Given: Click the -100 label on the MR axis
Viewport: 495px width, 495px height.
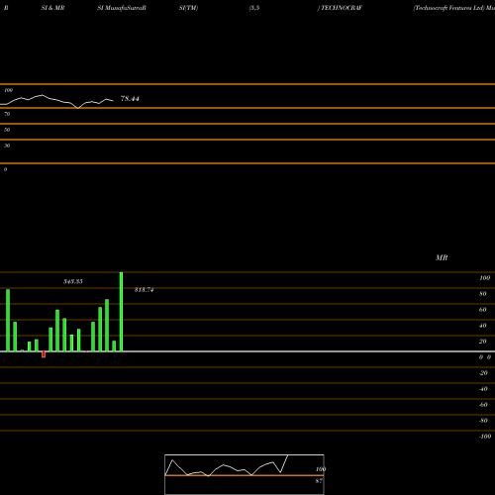Looking at the screenshot, I should [485, 437].
